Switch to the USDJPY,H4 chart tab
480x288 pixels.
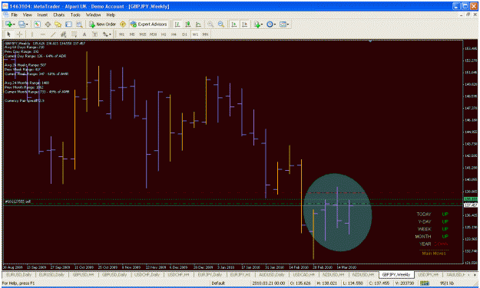coord(428,275)
